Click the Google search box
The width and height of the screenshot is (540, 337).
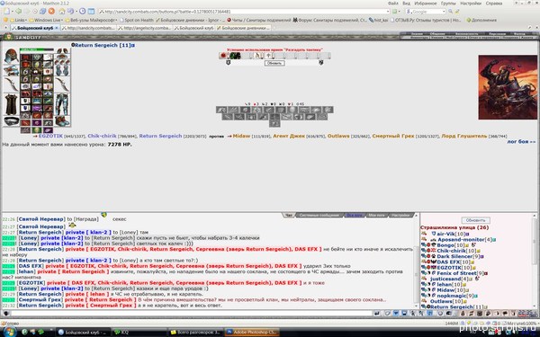tap(427, 12)
